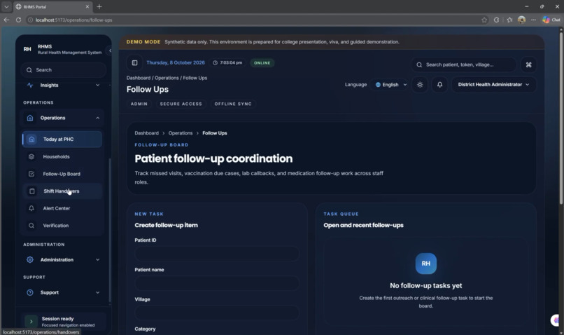Click the patient, token, village search box
564x335 pixels.
[464, 65]
